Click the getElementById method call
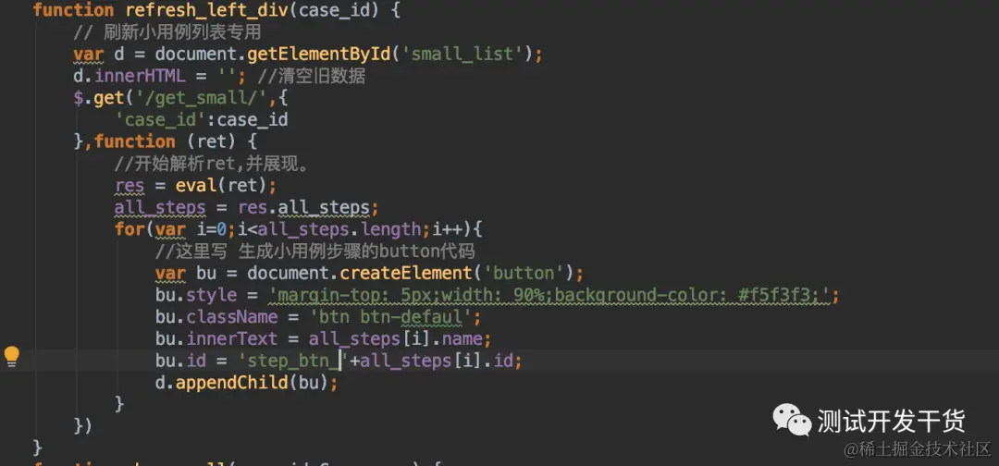Screen dimensions: 999x466 point(318,55)
